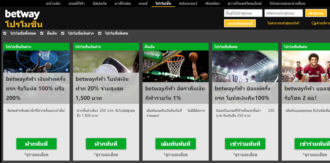
Task: Open the พันธมิตร menu item
Action: (213, 3)
